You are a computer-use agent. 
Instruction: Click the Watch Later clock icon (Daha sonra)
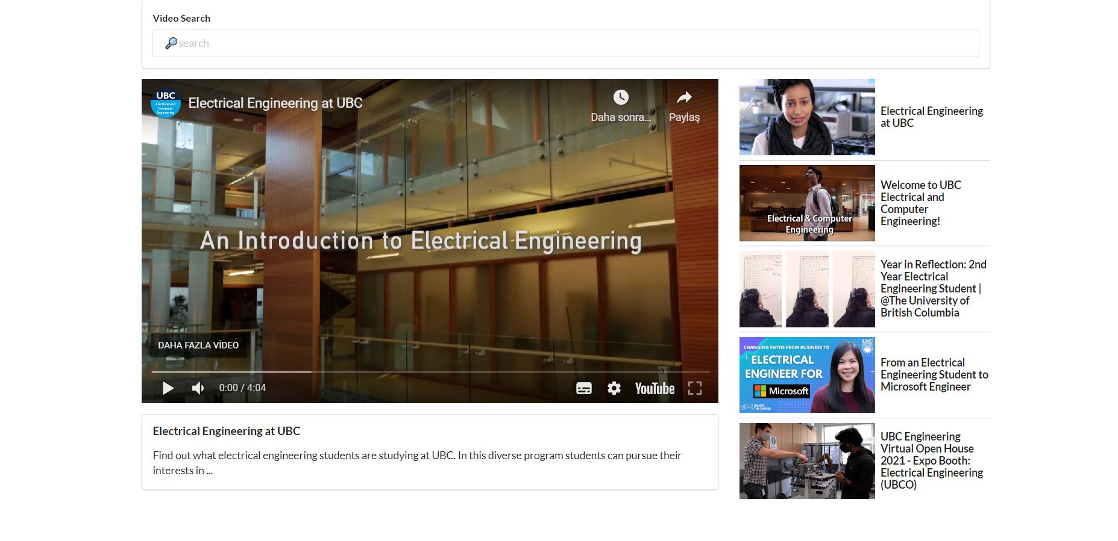tap(621, 97)
